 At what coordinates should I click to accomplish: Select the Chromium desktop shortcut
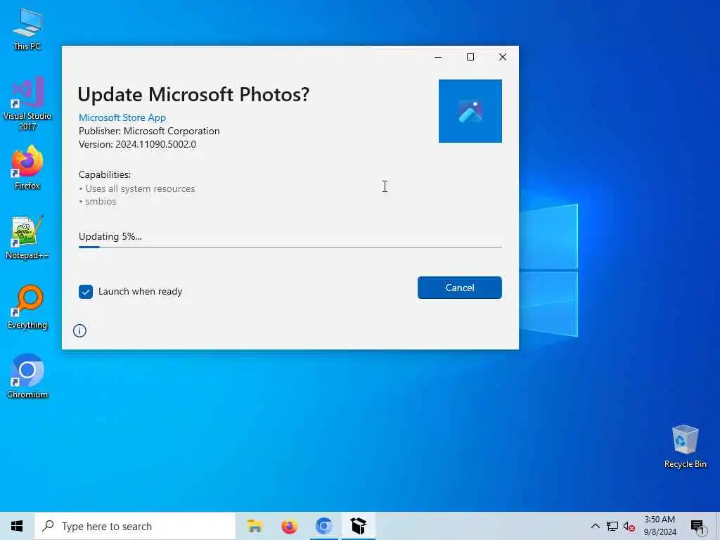pos(27,377)
